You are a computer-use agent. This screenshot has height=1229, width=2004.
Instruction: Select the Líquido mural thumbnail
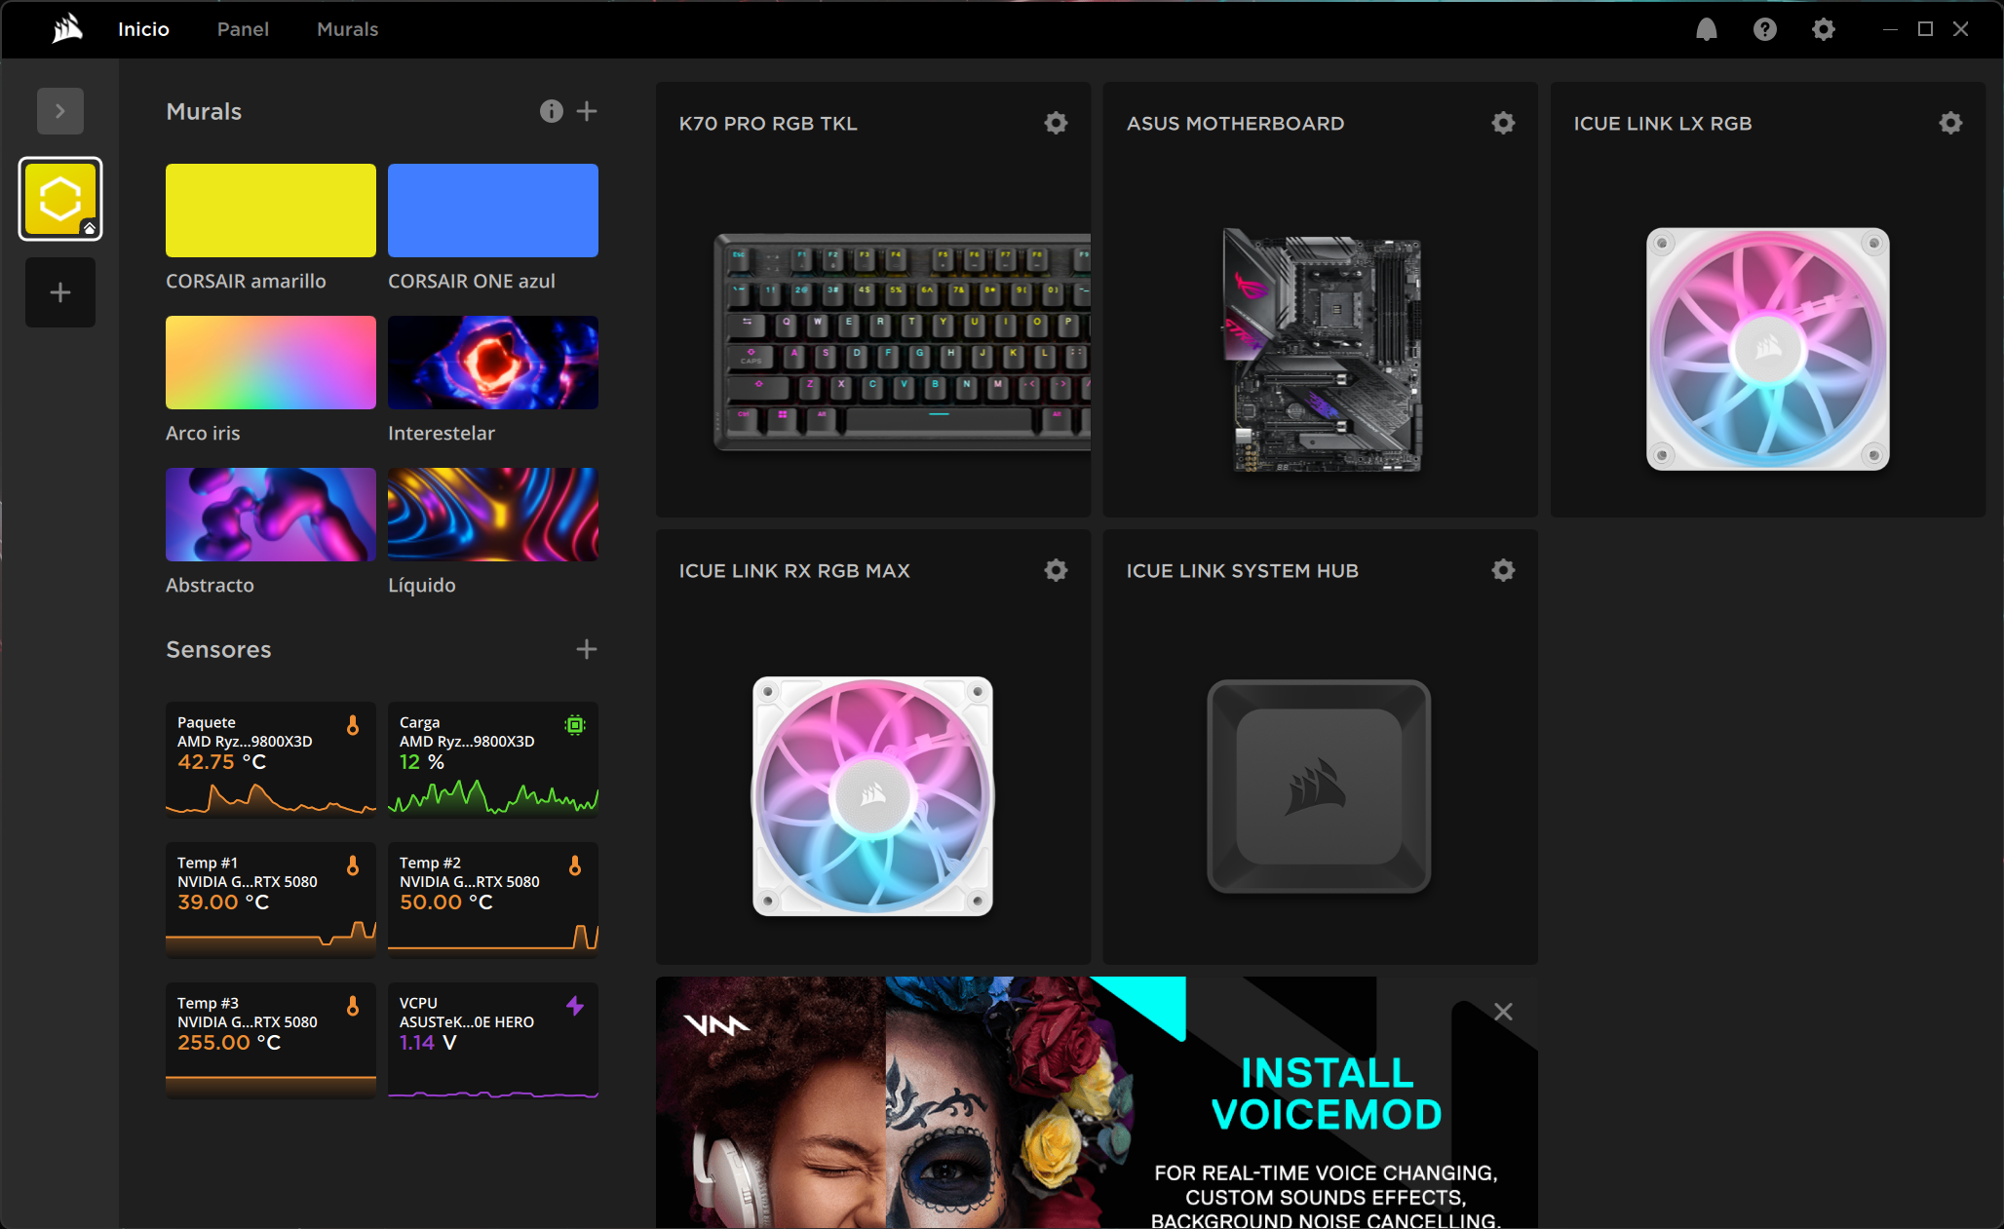click(x=493, y=515)
